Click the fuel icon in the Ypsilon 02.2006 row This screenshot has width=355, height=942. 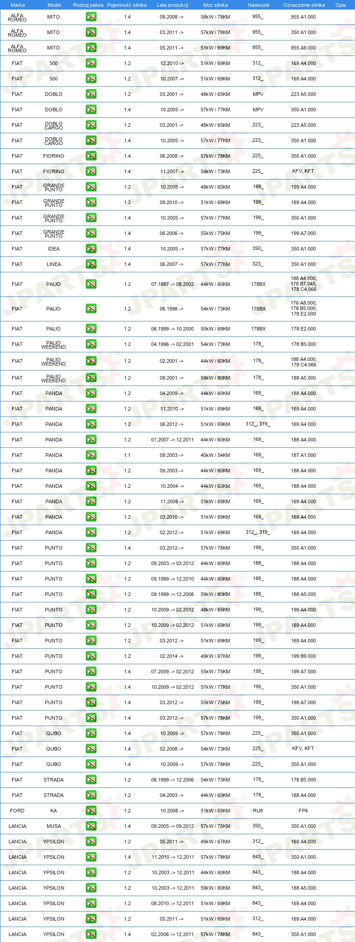tap(91, 934)
